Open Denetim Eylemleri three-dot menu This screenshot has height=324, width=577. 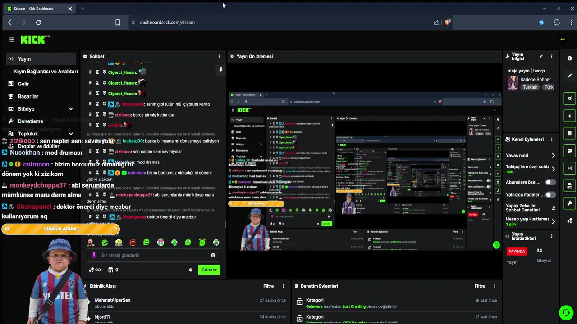495,286
